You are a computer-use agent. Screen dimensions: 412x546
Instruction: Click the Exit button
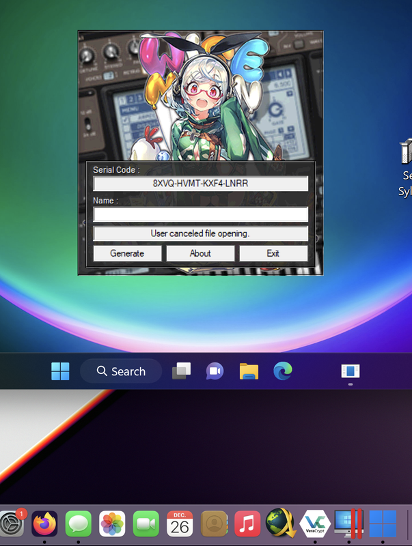273,253
